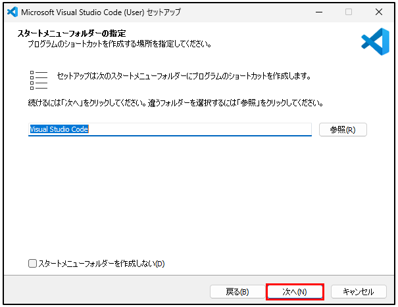Open folder browser with 参照(R) button
Viewport: 398px width, 307px height.
[x=342, y=129]
